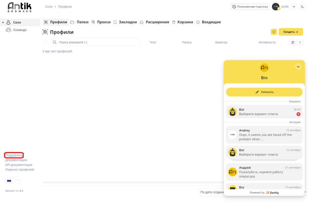The height and width of the screenshot is (207, 310).
Task: Click the Version: v1.4.4 text
Action: click(x=14, y=191)
